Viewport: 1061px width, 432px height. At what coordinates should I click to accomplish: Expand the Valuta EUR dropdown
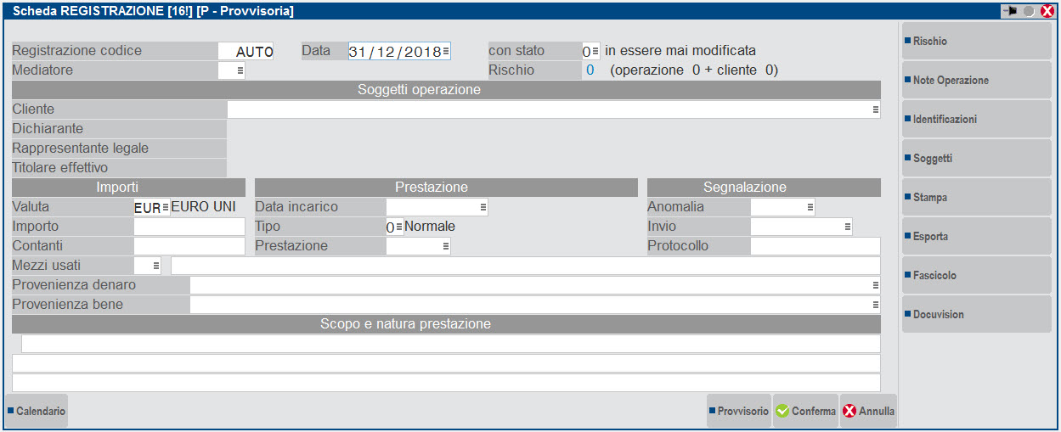[165, 208]
